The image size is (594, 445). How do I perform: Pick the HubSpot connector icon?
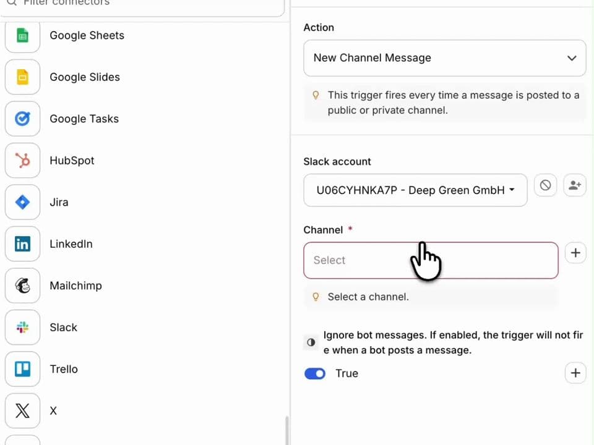pos(22,161)
